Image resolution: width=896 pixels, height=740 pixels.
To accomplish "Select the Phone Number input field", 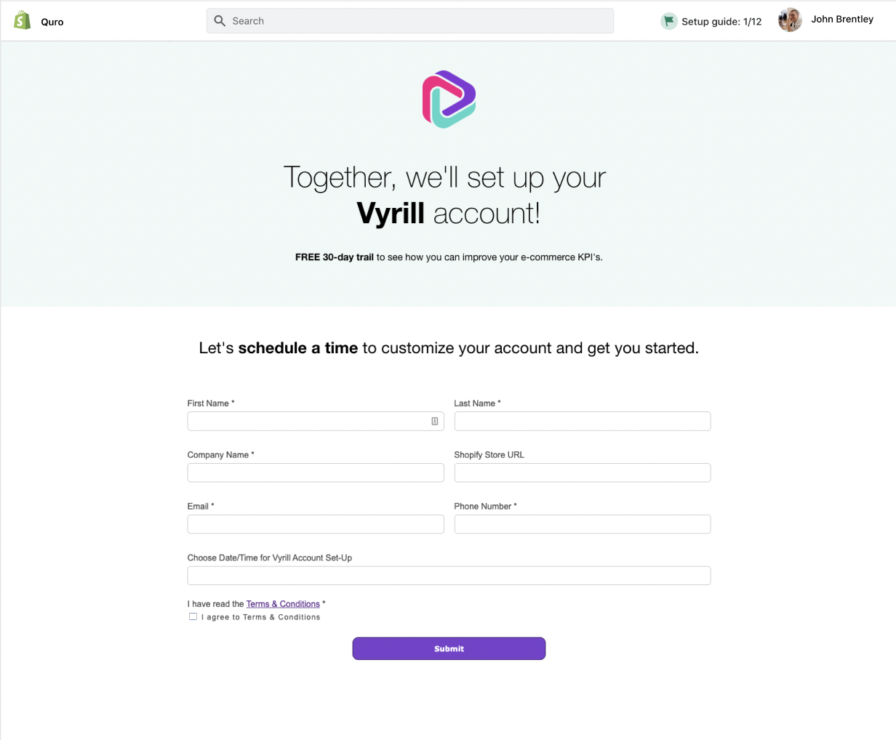I will pos(583,524).
